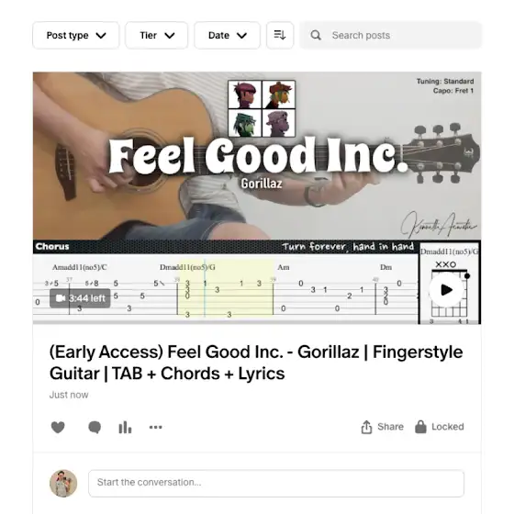The width and height of the screenshot is (514, 514).
Task: Click the share upload icon
Action: (x=366, y=427)
